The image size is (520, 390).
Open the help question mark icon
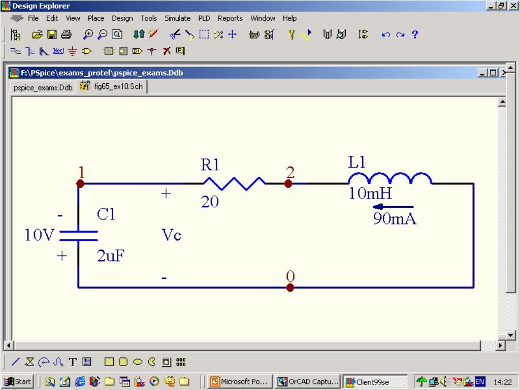pos(414,35)
